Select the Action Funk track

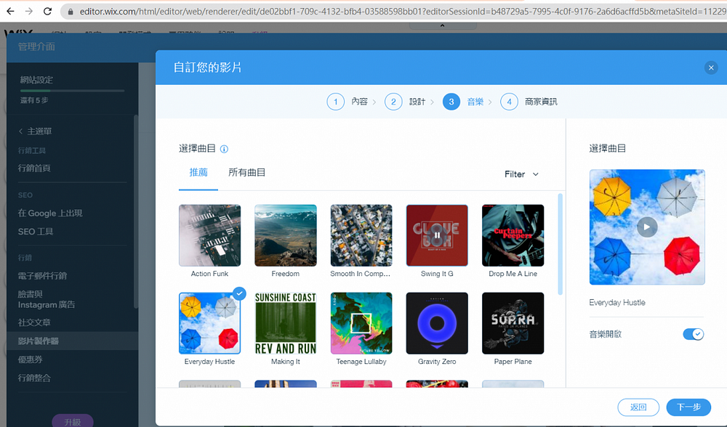pos(209,235)
